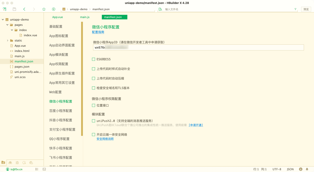
Task: Click the manifest.json file icon in tree
Action: [x=11, y=61]
